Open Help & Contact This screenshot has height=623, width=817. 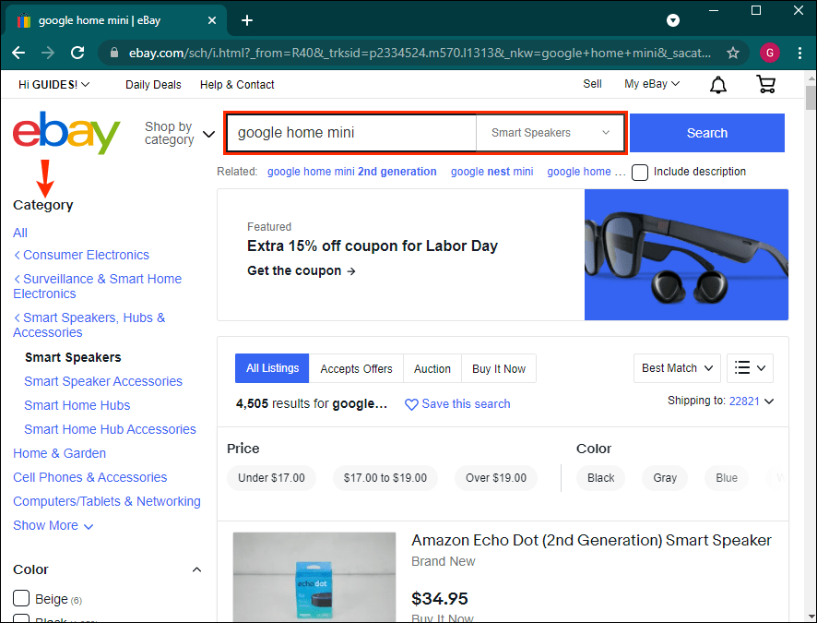pos(237,85)
